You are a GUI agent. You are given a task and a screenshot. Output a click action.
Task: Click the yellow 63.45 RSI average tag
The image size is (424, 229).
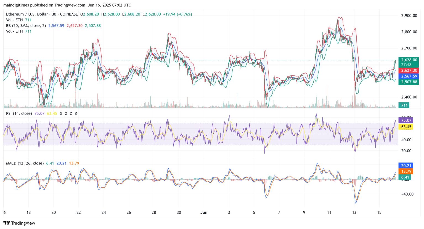(x=406, y=127)
